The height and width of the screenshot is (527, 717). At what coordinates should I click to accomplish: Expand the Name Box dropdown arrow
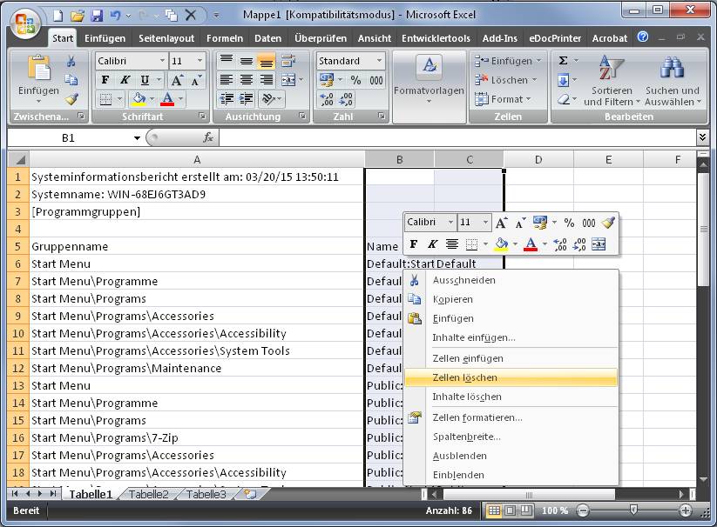(137, 138)
